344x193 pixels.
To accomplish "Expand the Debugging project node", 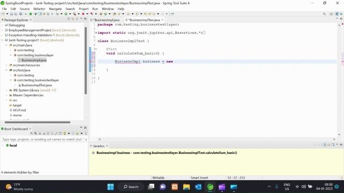I will click(x=2, y=25).
